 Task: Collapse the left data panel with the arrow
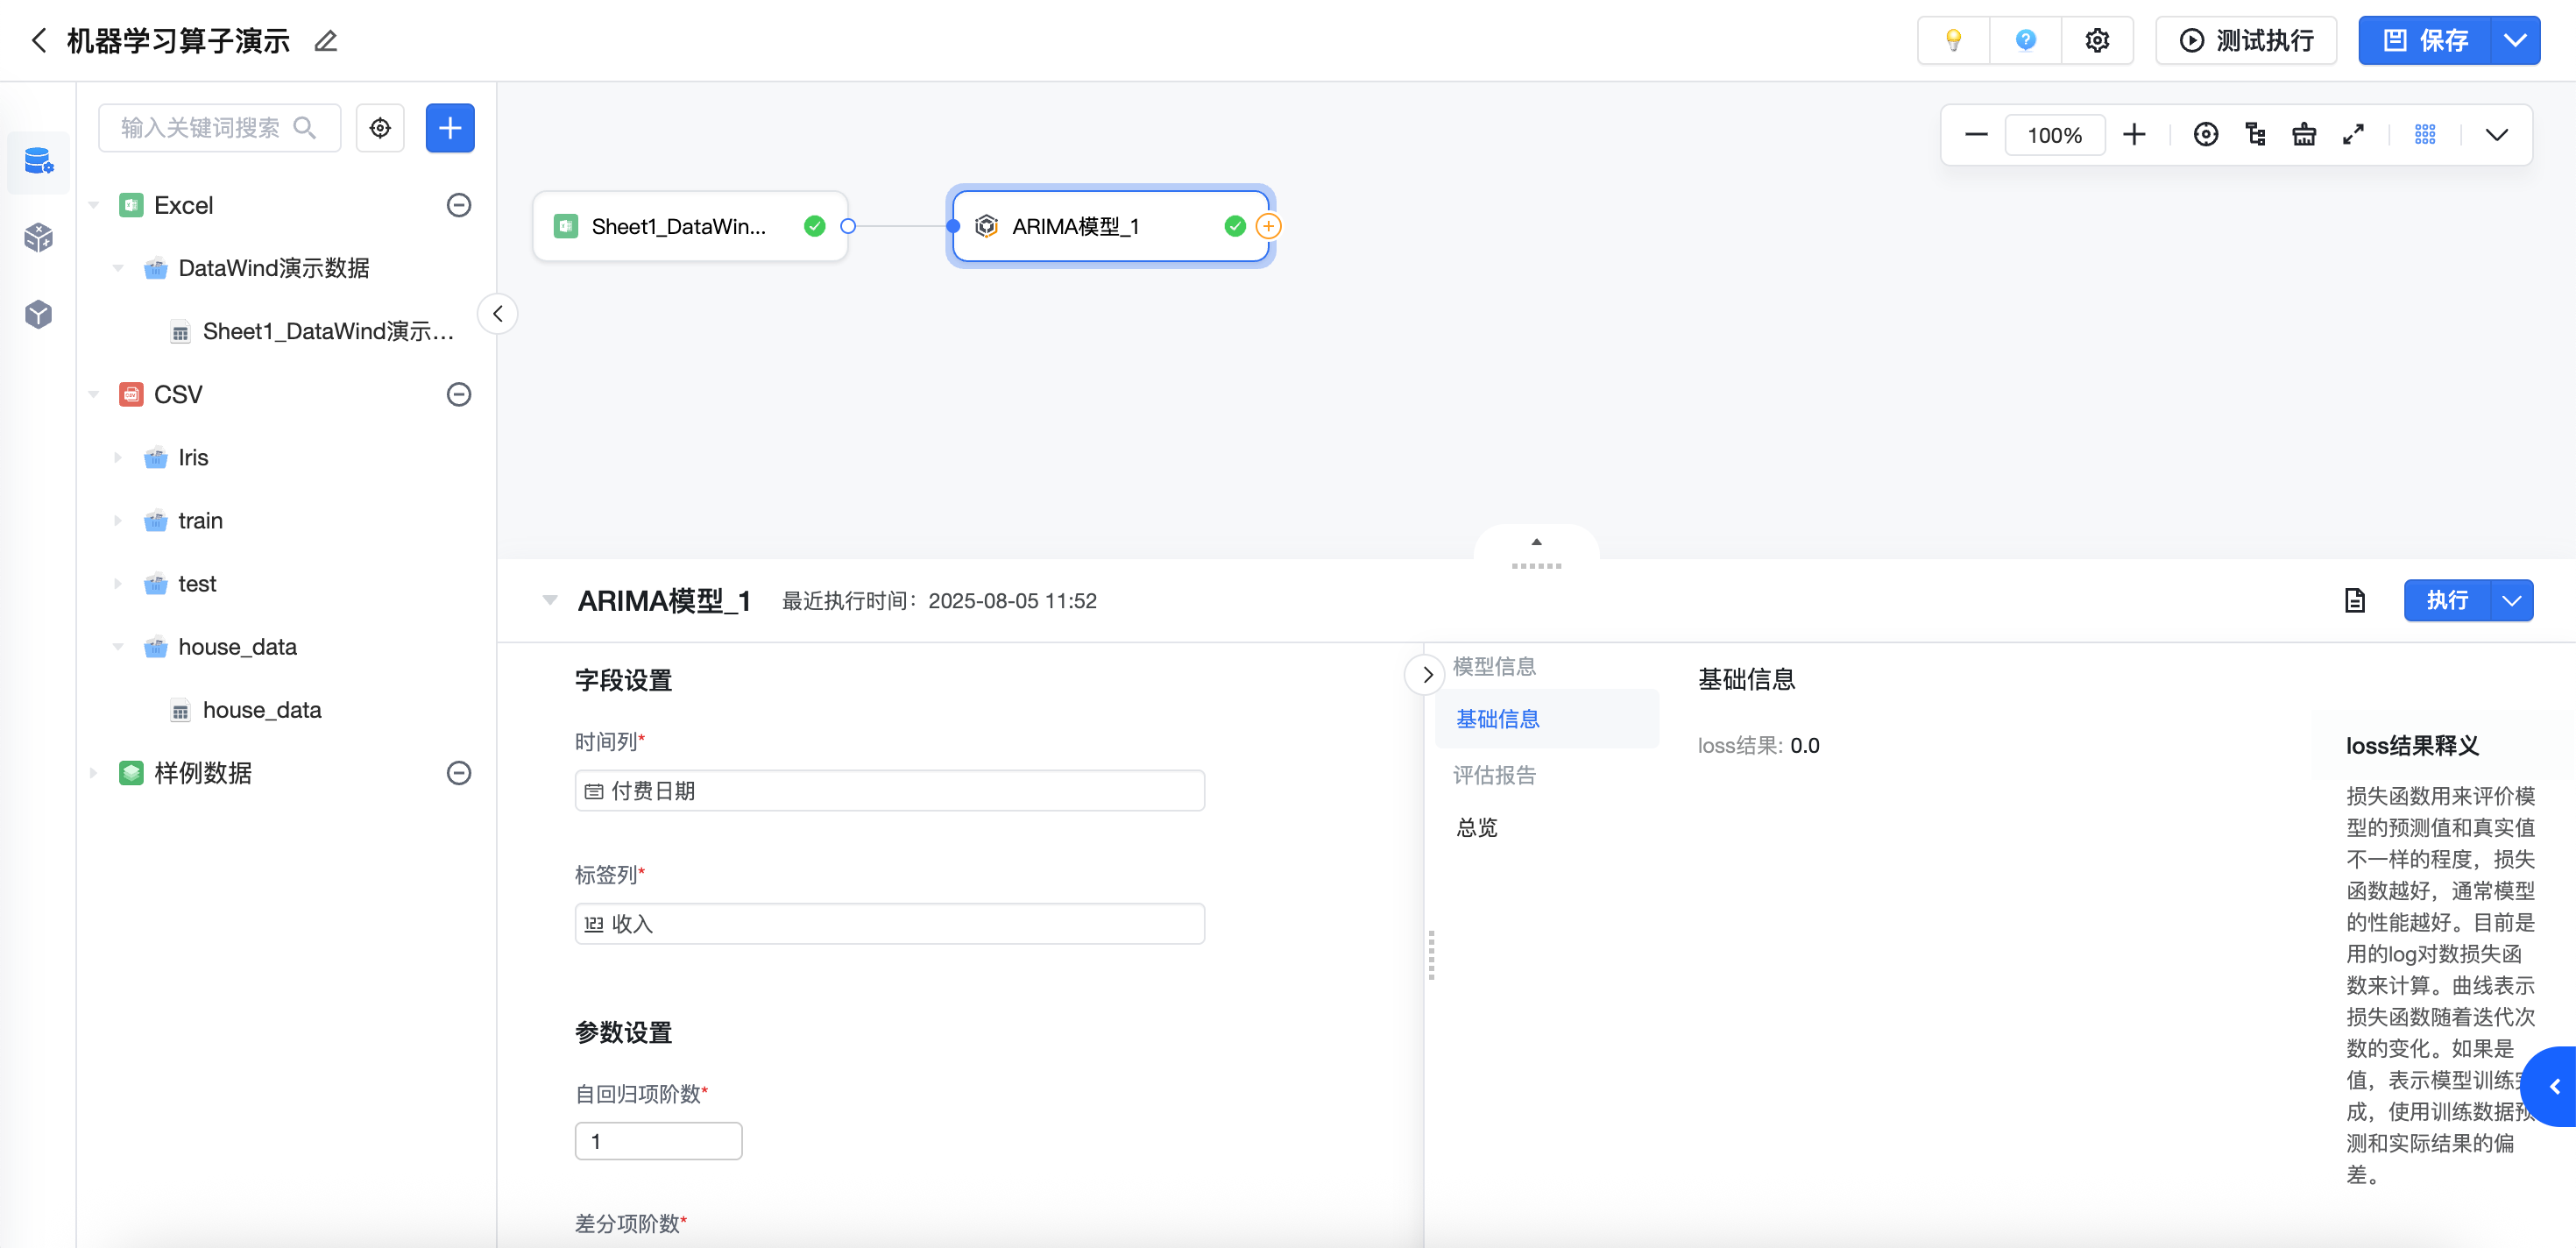pos(497,314)
